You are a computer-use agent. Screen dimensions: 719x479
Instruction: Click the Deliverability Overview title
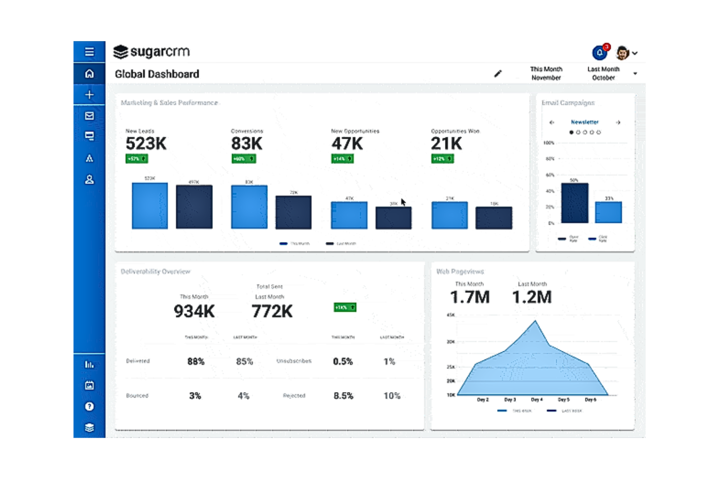[155, 271]
